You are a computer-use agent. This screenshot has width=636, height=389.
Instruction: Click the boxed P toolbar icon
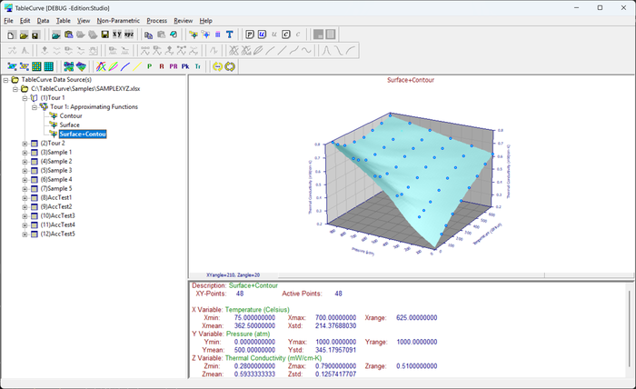(250, 35)
